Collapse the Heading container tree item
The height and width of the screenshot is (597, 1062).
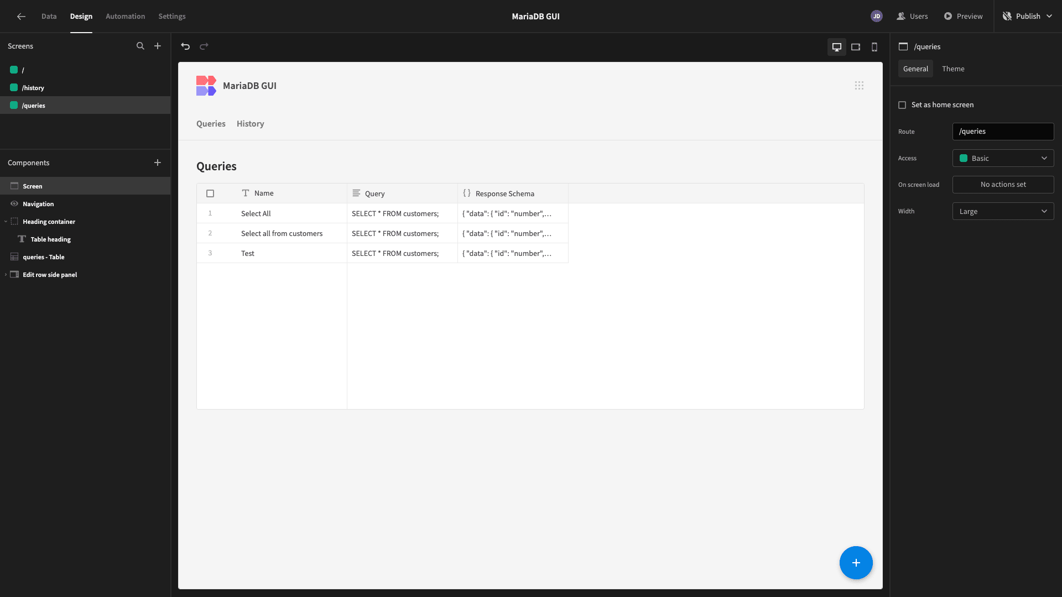[x=6, y=222]
